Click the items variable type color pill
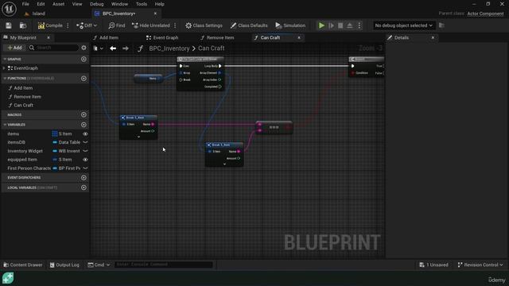 [55, 133]
